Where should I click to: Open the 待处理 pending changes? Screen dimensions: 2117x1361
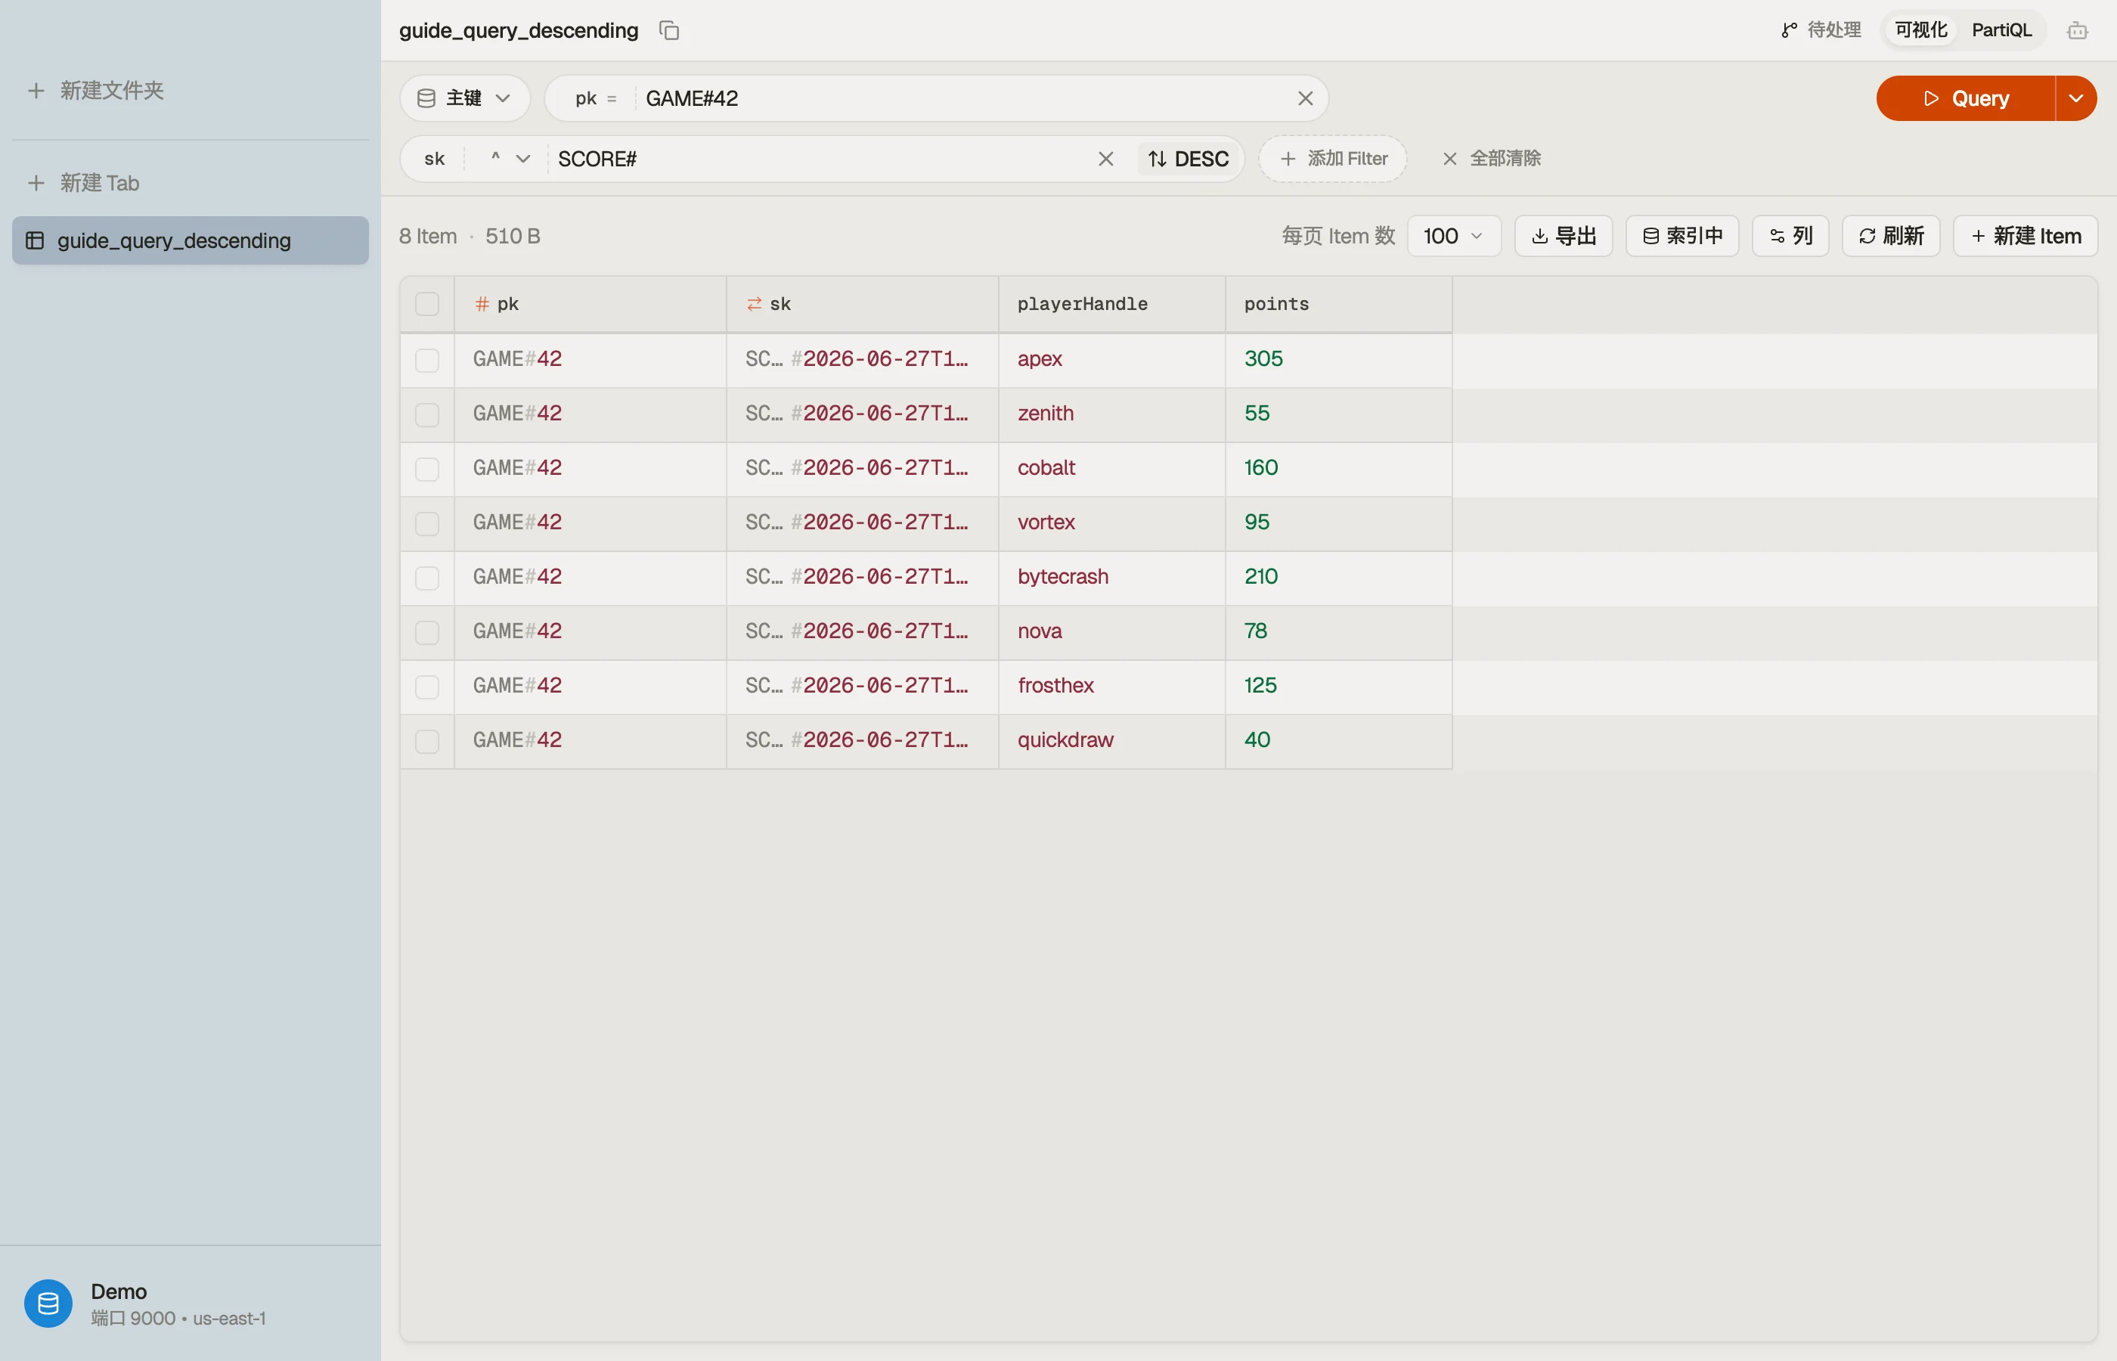pos(1821,30)
